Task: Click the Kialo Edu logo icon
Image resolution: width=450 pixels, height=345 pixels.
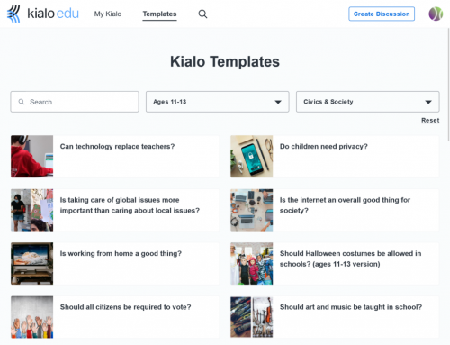Action: tap(13, 14)
